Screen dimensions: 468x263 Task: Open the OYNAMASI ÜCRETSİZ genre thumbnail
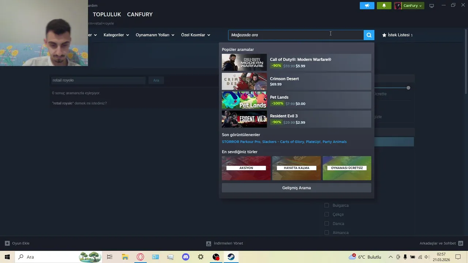click(347, 168)
